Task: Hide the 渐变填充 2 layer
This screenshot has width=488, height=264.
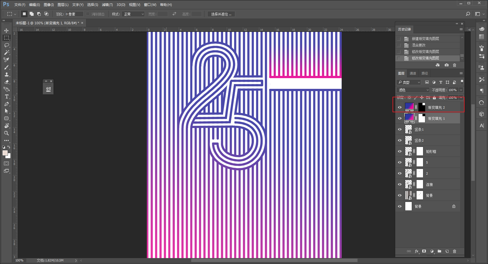Action: pos(400,107)
